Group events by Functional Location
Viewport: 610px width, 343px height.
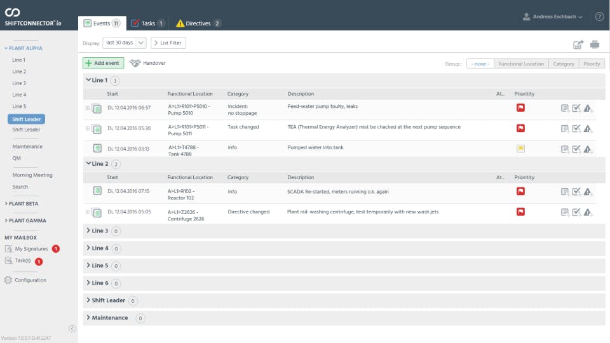(521, 64)
